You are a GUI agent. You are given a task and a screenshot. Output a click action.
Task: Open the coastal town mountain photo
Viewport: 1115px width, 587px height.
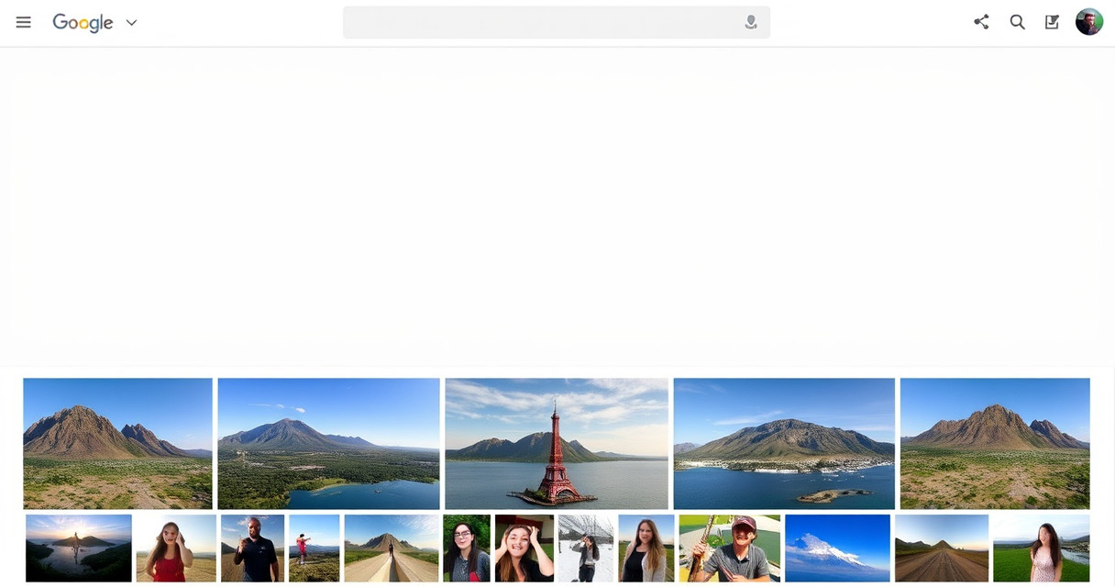[784, 444]
